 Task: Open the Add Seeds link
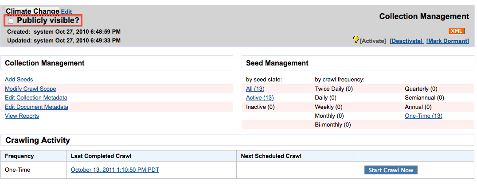click(x=19, y=80)
